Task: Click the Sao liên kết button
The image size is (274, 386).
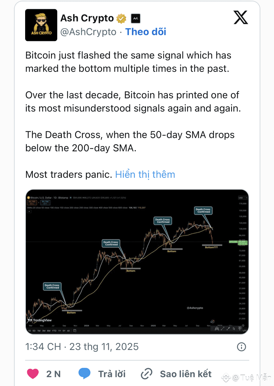Action: pyautogui.click(x=186, y=374)
